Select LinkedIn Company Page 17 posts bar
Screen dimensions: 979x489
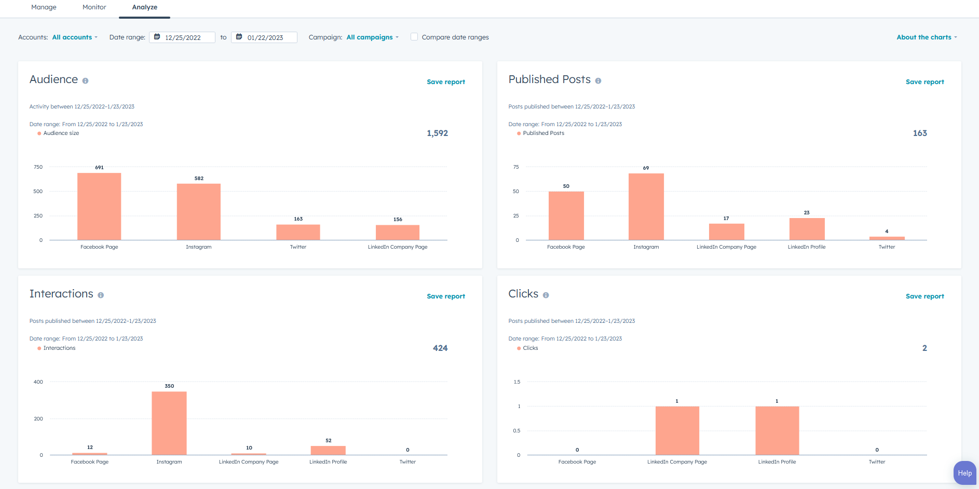726,232
